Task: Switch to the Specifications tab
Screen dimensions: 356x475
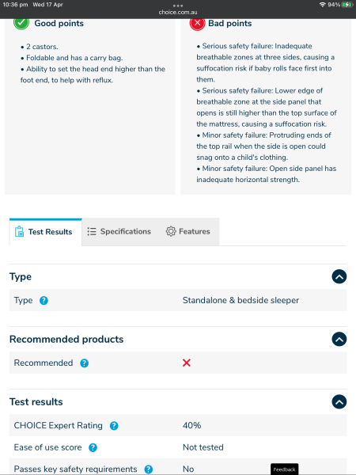Action: pyautogui.click(x=119, y=231)
